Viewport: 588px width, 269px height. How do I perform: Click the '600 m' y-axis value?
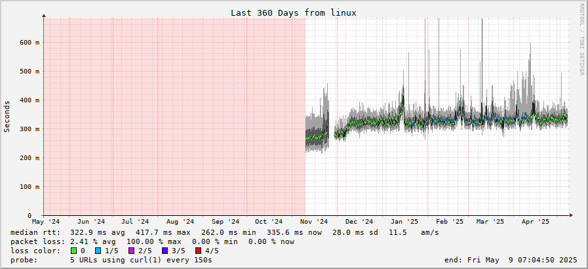(29, 43)
